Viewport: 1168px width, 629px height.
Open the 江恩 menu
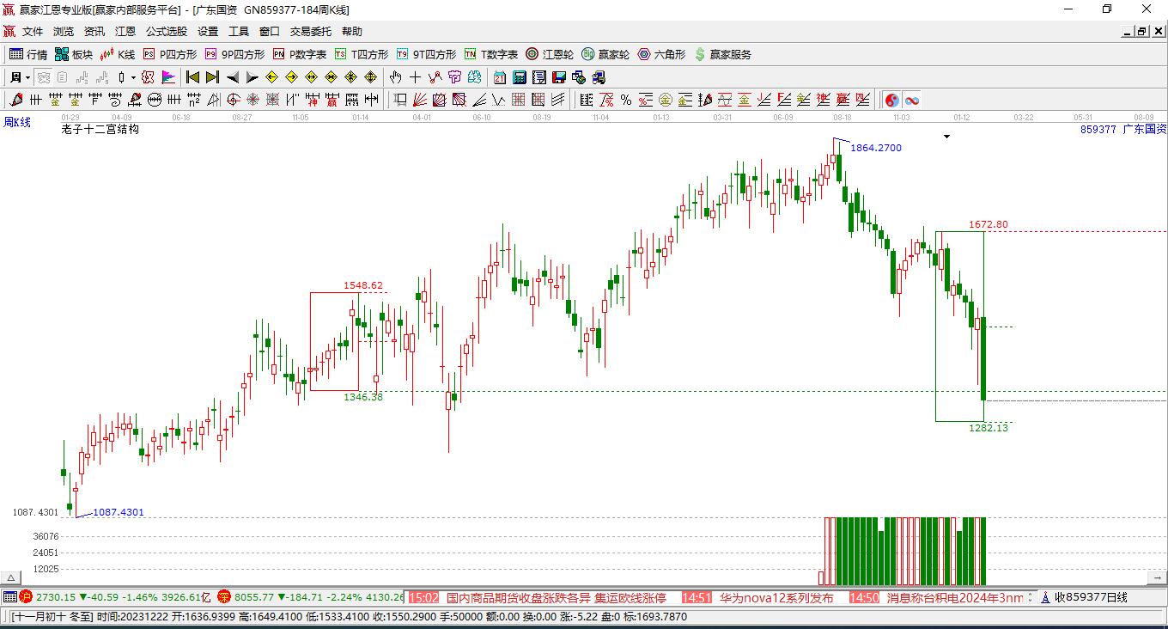(x=125, y=32)
